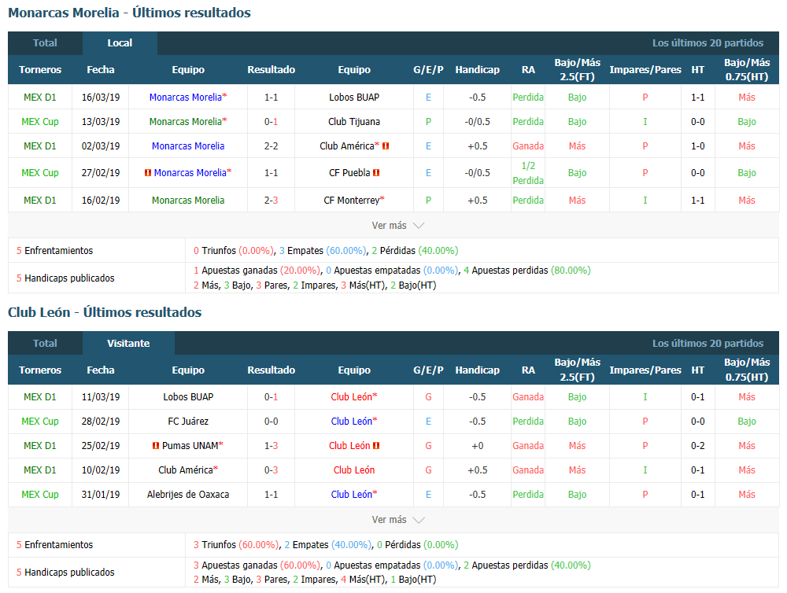Image resolution: width=787 pixels, height=593 pixels.
Task: Click the HT score 0-2 on Pumas UNAM row
Action: click(x=697, y=445)
